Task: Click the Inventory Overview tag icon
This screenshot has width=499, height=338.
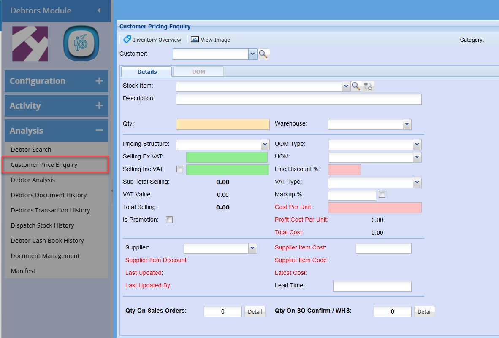Action: click(x=127, y=40)
